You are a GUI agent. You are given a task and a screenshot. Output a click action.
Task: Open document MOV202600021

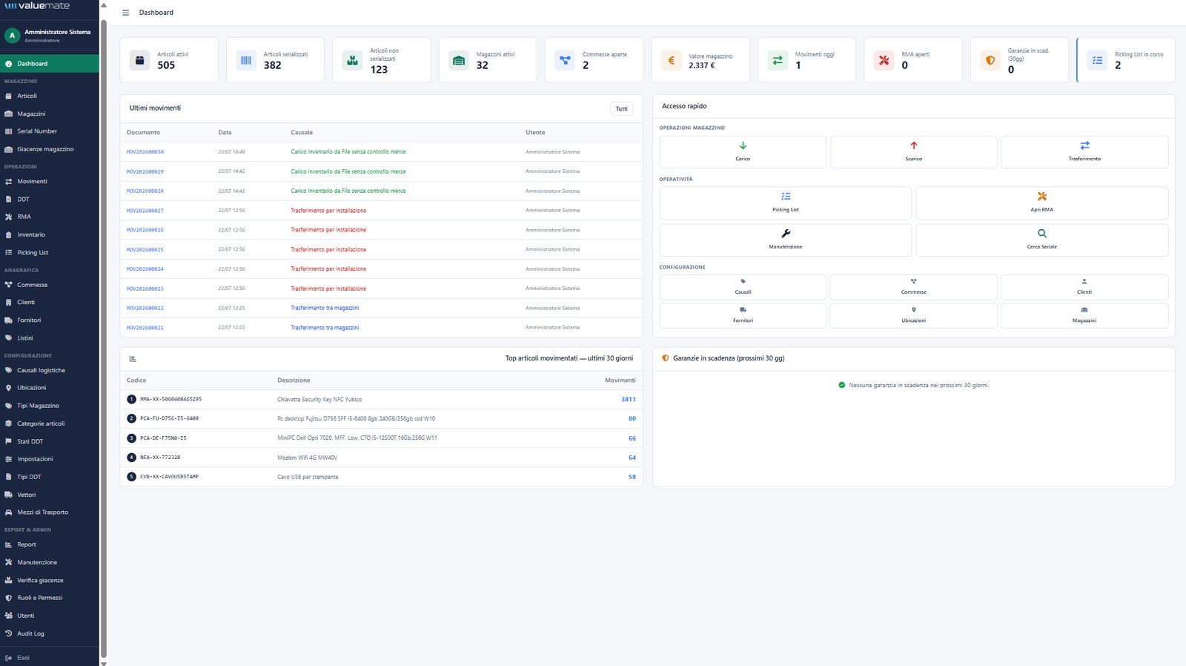145,328
